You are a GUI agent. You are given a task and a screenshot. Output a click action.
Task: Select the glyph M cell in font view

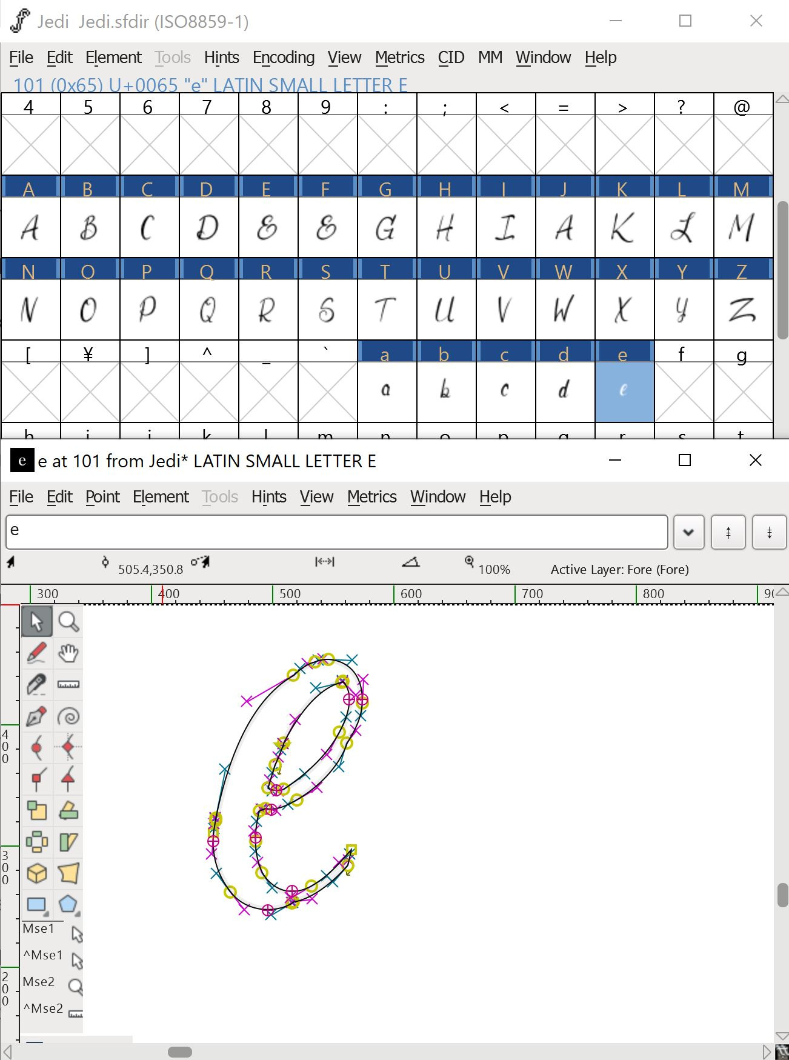pyautogui.click(x=744, y=227)
